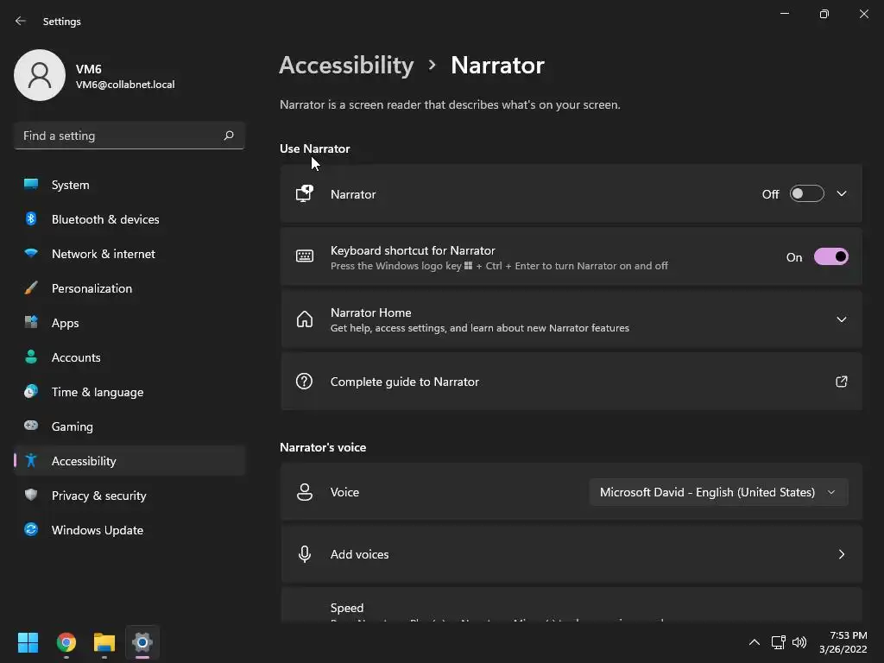Select Privacy & security in sidebar
Image resolution: width=884 pixels, height=663 pixels.
coord(98,496)
